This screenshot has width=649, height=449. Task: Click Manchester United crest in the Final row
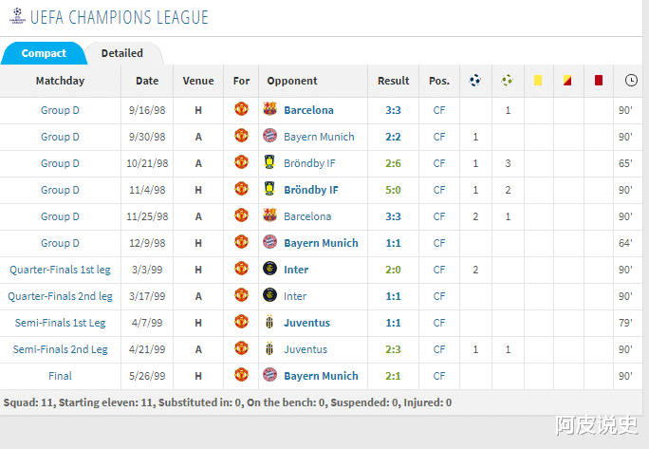coord(241,376)
